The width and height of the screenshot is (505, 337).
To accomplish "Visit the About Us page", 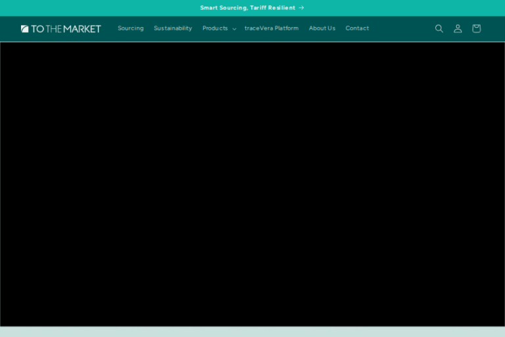I will point(322,28).
